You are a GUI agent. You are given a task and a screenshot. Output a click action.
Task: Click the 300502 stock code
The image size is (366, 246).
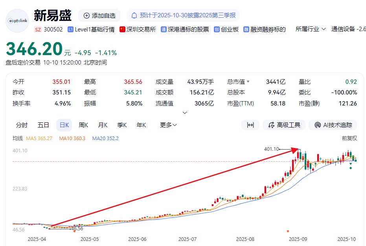pyautogui.click(x=53, y=30)
